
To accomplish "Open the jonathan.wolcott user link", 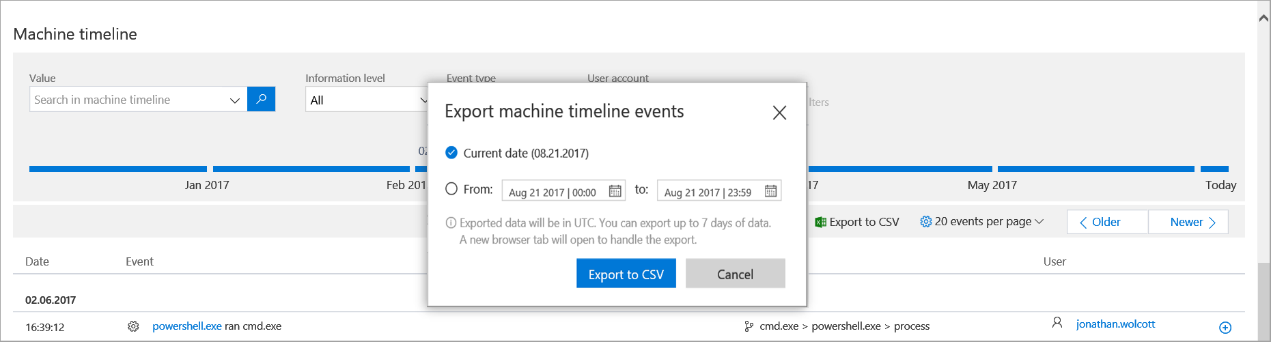I will click(1115, 324).
